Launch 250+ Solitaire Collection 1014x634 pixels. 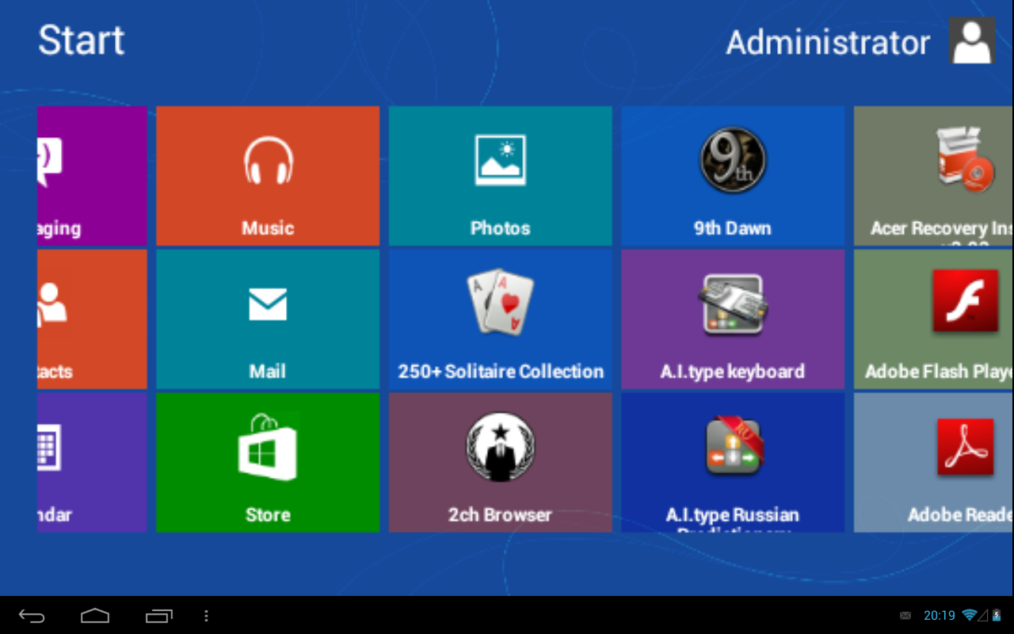click(500, 319)
